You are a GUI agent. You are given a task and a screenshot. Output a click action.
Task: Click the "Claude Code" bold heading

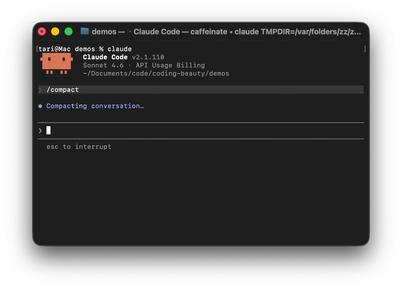pyautogui.click(x=105, y=57)
